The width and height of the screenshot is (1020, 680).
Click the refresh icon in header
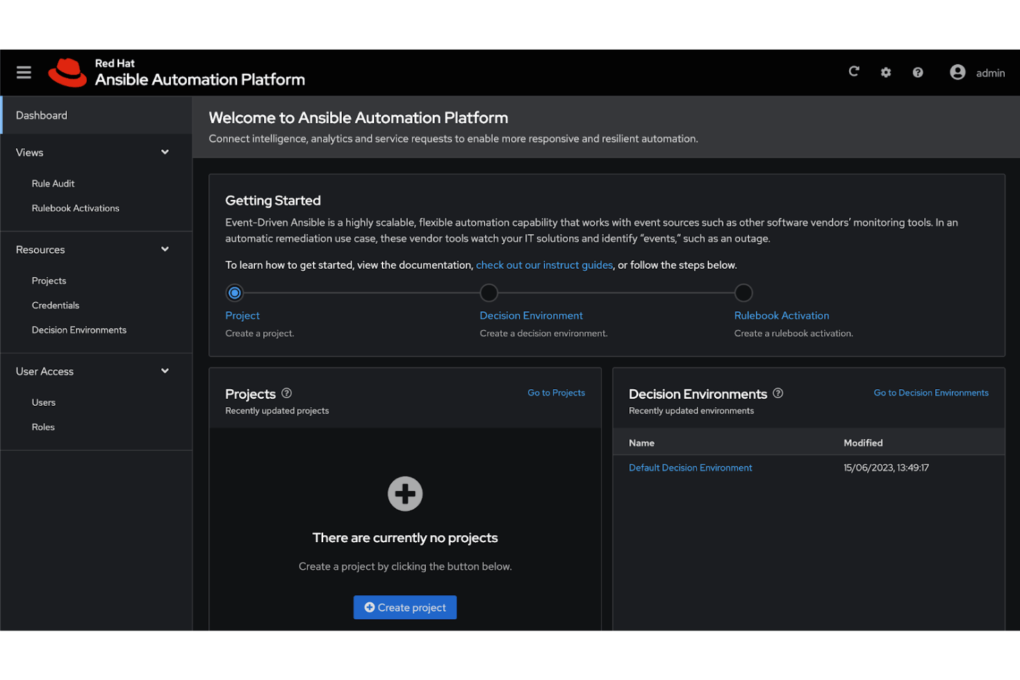(854, 72)
